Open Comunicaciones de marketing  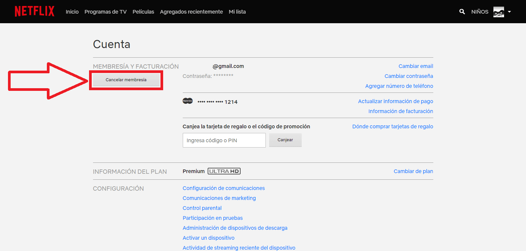point(219,198)
